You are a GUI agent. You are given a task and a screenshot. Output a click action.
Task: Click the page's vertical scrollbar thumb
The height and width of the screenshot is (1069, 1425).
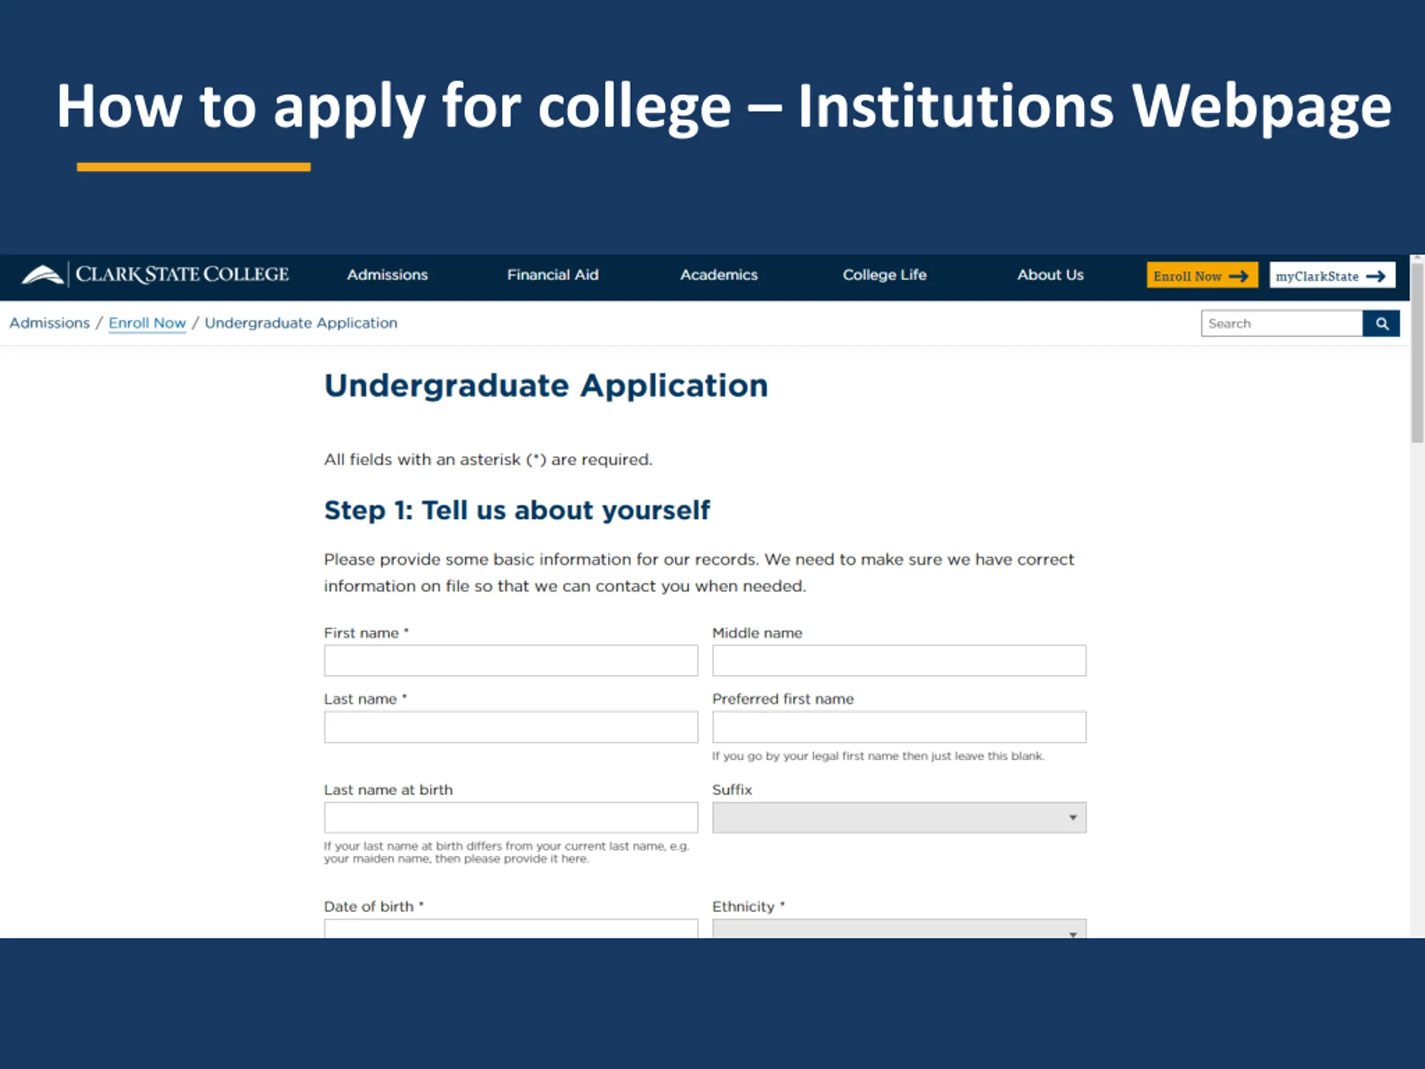point(1417,351)
